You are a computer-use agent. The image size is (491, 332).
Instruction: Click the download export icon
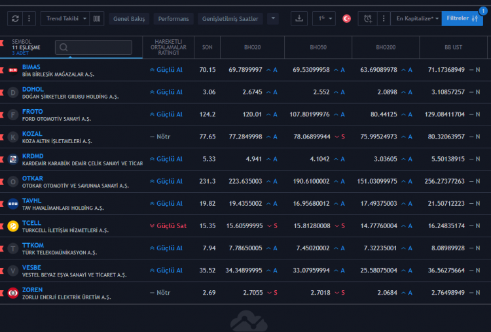299,19
